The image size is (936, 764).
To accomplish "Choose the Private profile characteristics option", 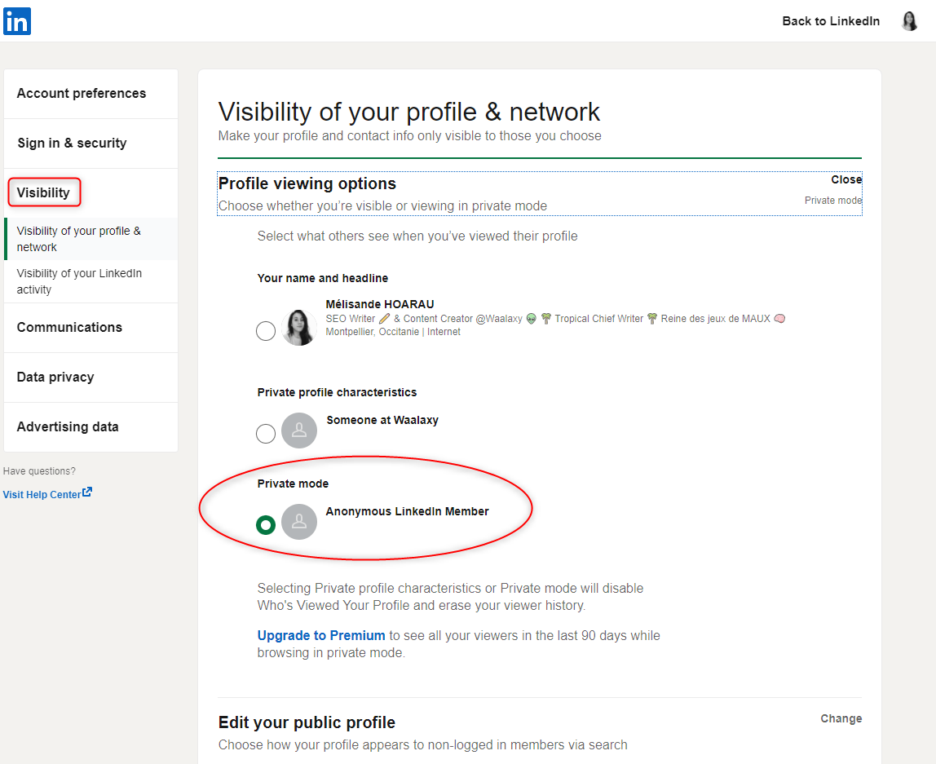I will (266, 434).
